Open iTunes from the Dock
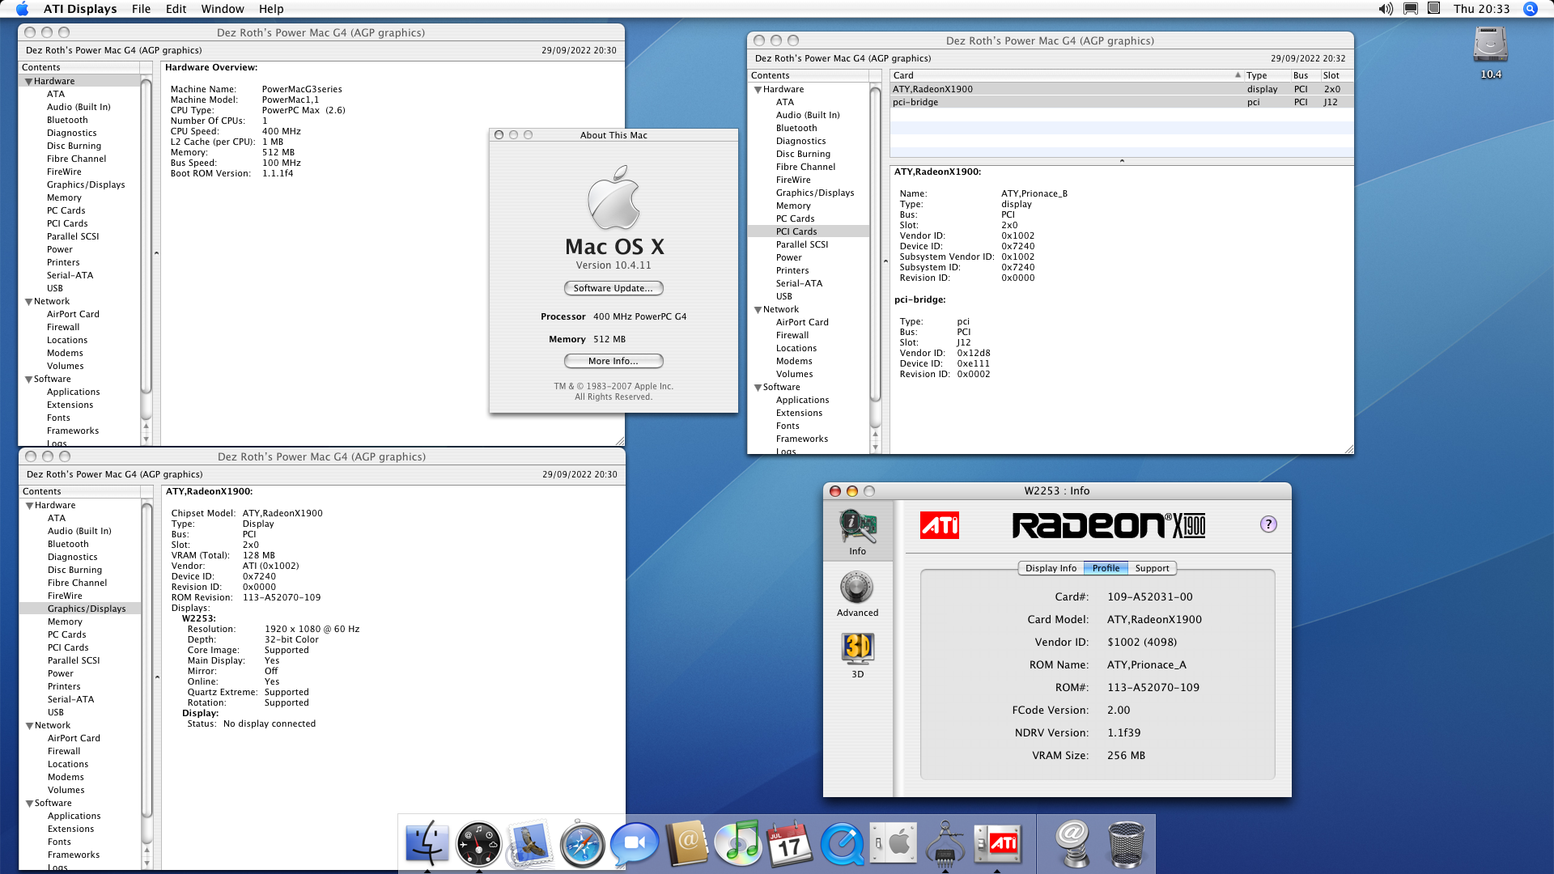 tap(738, 843)
